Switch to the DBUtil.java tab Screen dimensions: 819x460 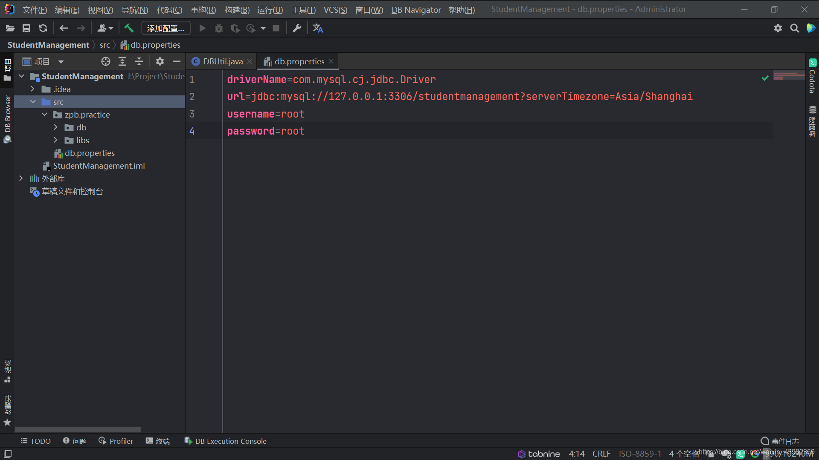223,61
